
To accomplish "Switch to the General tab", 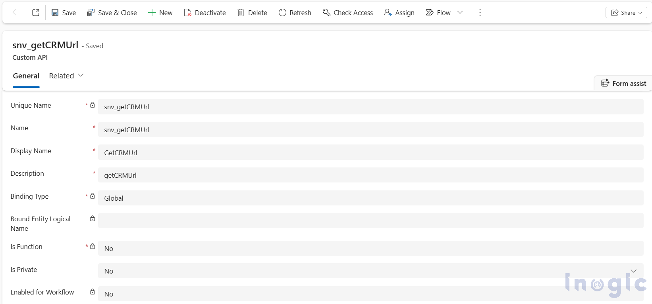I will coord(26,76).
